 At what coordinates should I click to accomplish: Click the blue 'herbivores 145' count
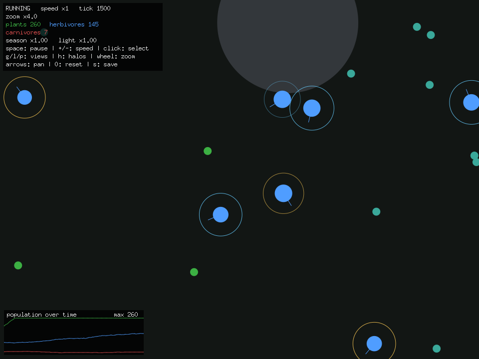point(74,24)
